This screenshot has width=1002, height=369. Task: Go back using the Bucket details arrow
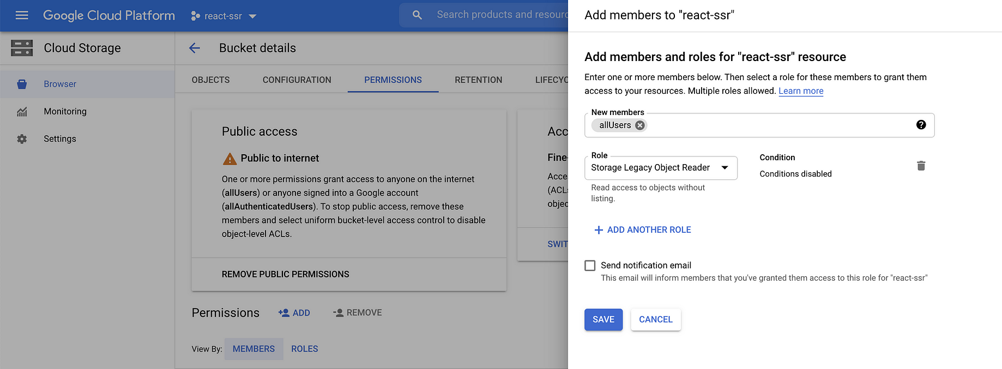click(x=195, y=48)
